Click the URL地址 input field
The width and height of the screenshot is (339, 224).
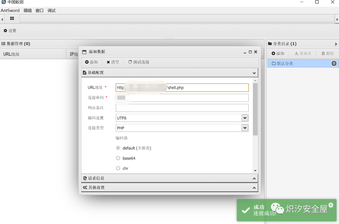pyautogui.click(x=182, y=88)
